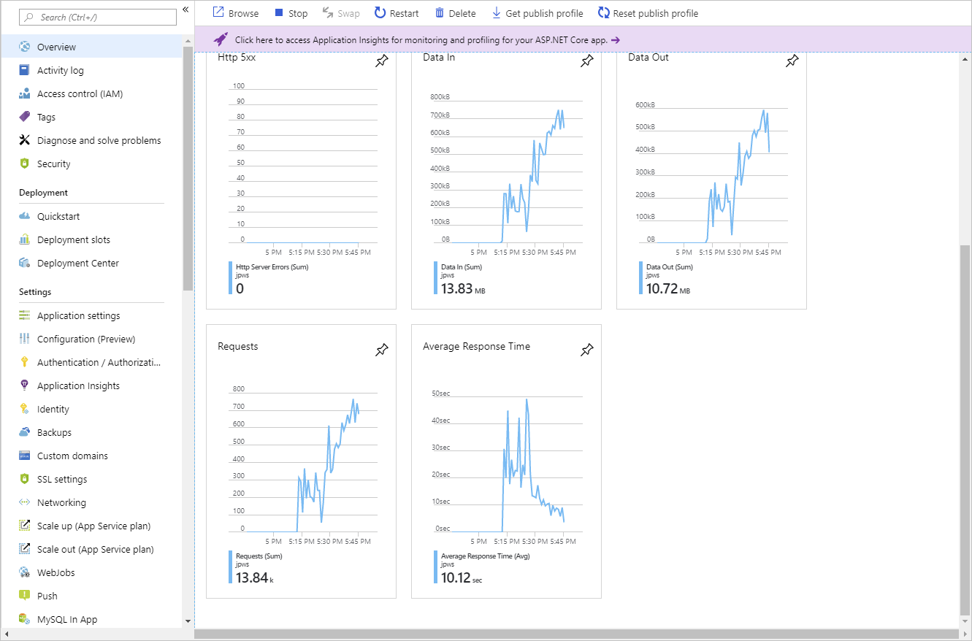
Task: Click the 13.84 k Requests sum value
Action: [255, 579]
